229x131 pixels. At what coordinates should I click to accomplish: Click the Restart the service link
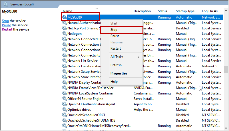[7, 29]
